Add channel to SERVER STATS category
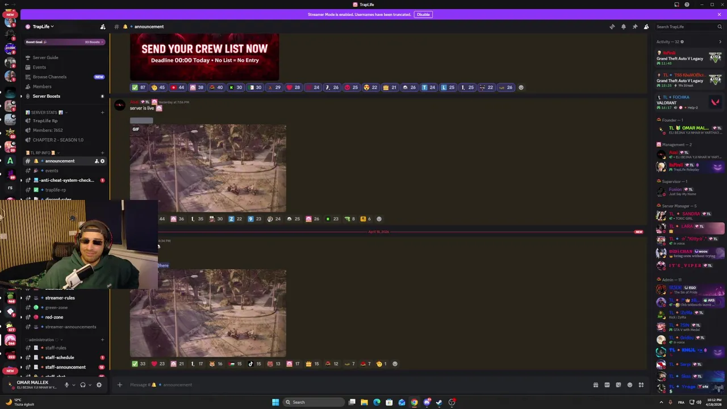The height and width of the screenshot is (409, 727). (102, 112)
